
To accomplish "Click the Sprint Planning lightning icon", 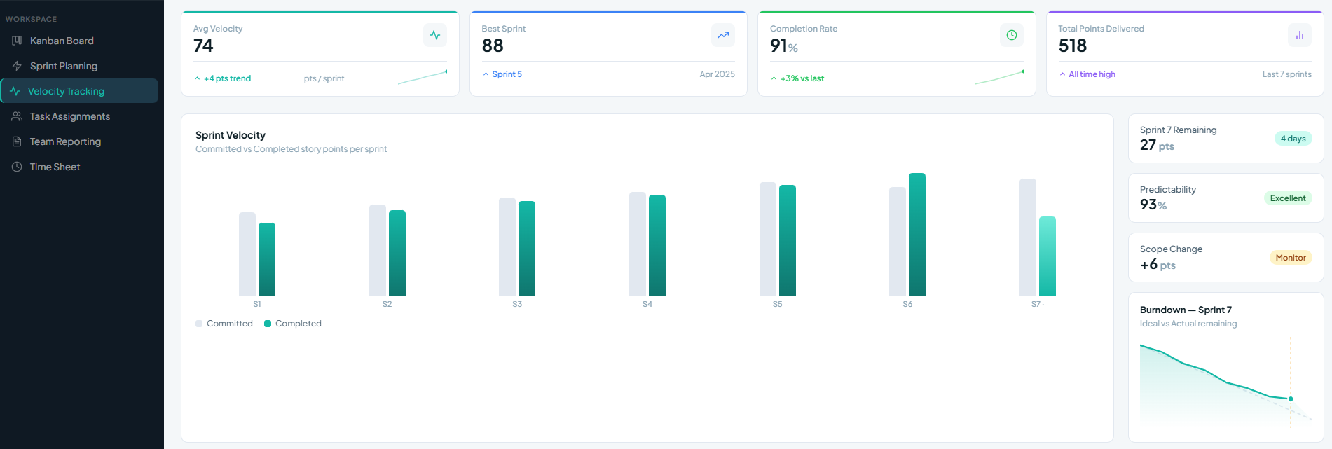I will click(x=17, y=66).
